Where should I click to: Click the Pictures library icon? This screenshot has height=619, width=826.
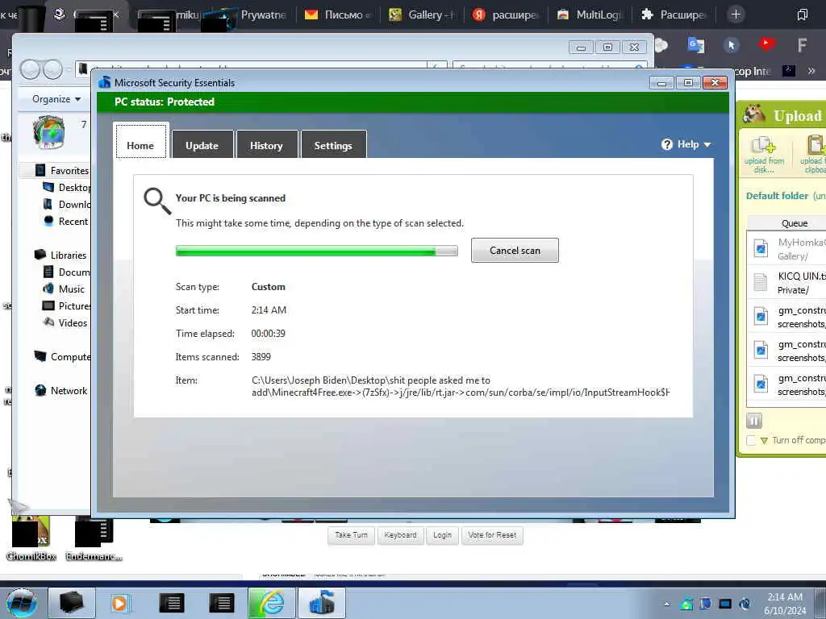(x=48, y=305)
